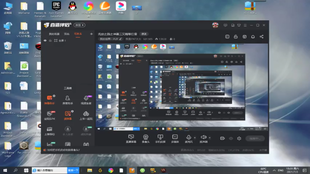Open the 弹幕助手 danmaku assistant tool

(x=49, y=100)
